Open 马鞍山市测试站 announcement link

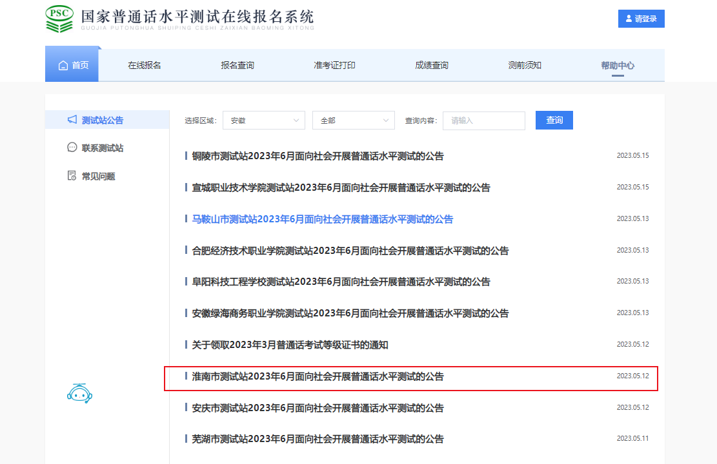click(323, 219)
